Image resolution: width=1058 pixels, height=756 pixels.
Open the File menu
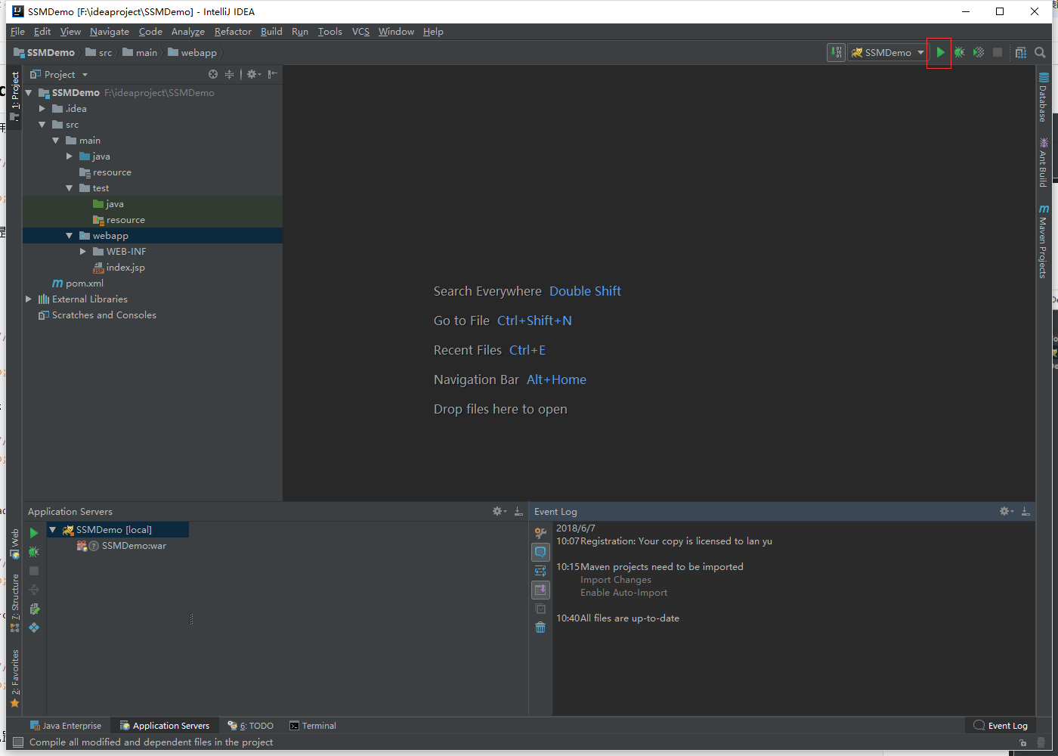point(18,31)
